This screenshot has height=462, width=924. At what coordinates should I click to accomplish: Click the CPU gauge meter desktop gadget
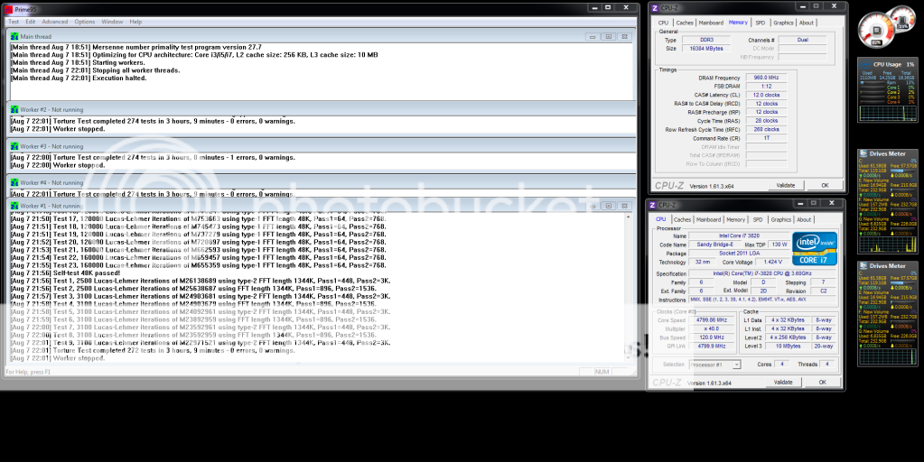coord(877,30)
